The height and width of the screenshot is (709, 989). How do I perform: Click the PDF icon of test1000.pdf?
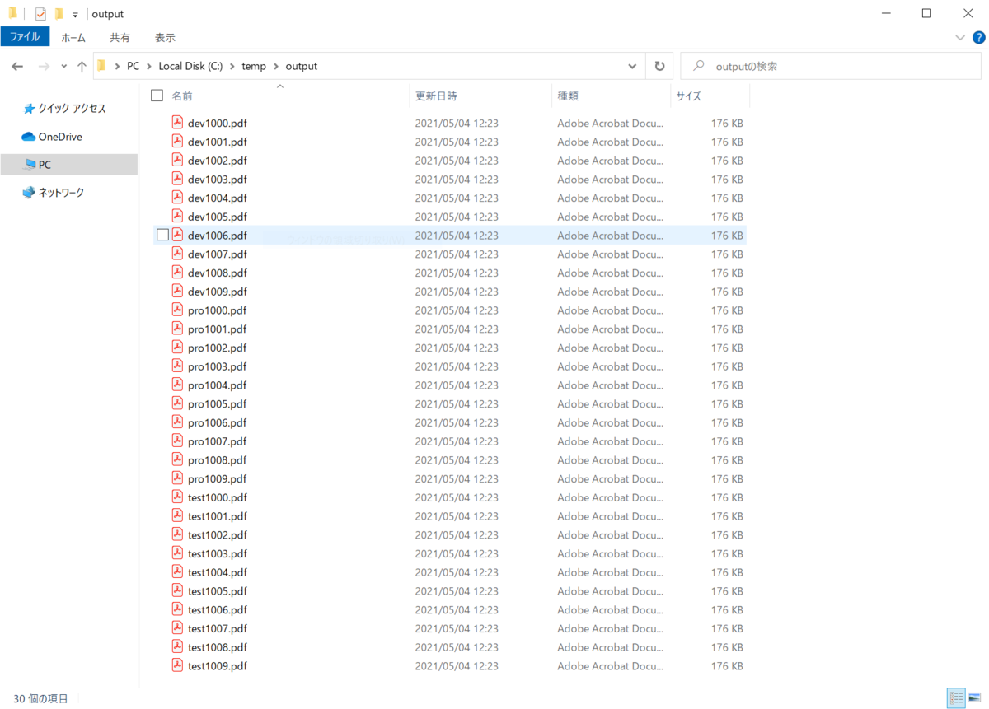pyautogui.click(x=177, y=497)
